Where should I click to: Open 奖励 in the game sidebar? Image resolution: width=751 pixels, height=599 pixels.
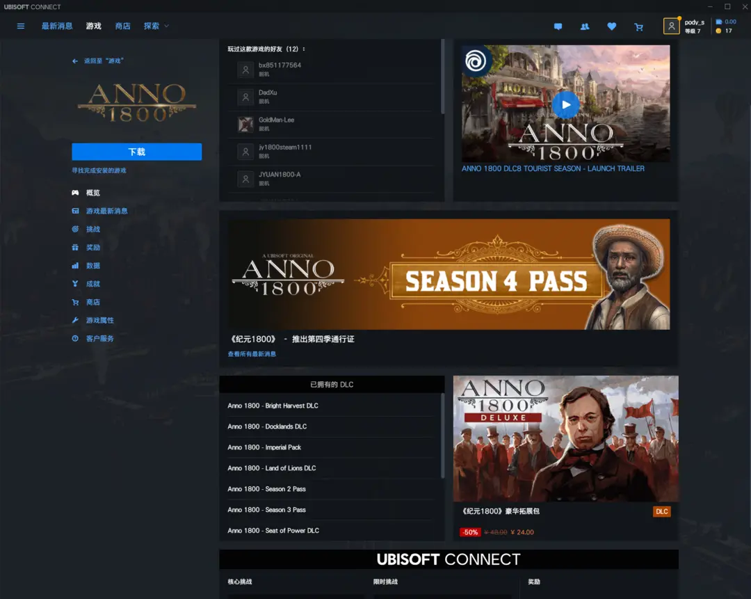pos(93,247)
